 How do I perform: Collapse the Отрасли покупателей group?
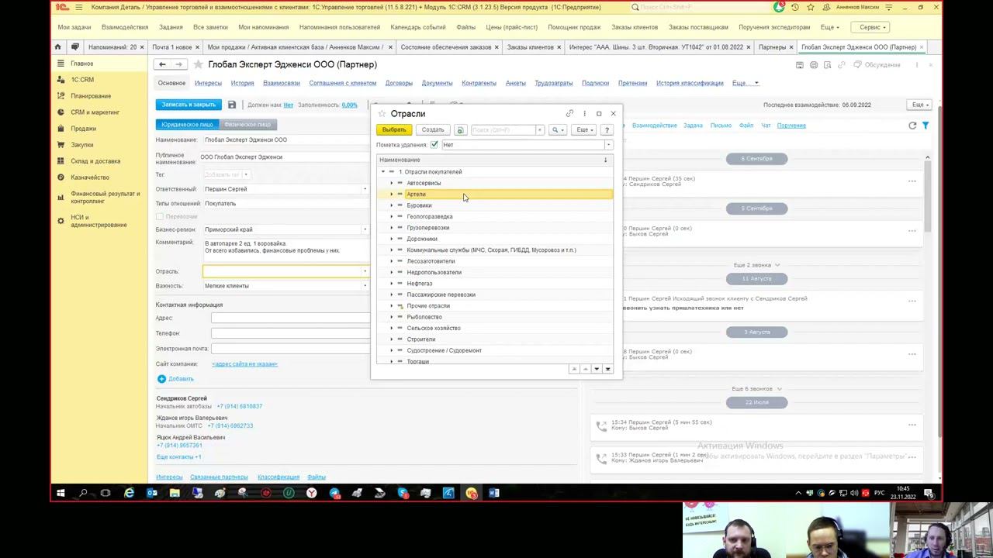pos(382,172)
